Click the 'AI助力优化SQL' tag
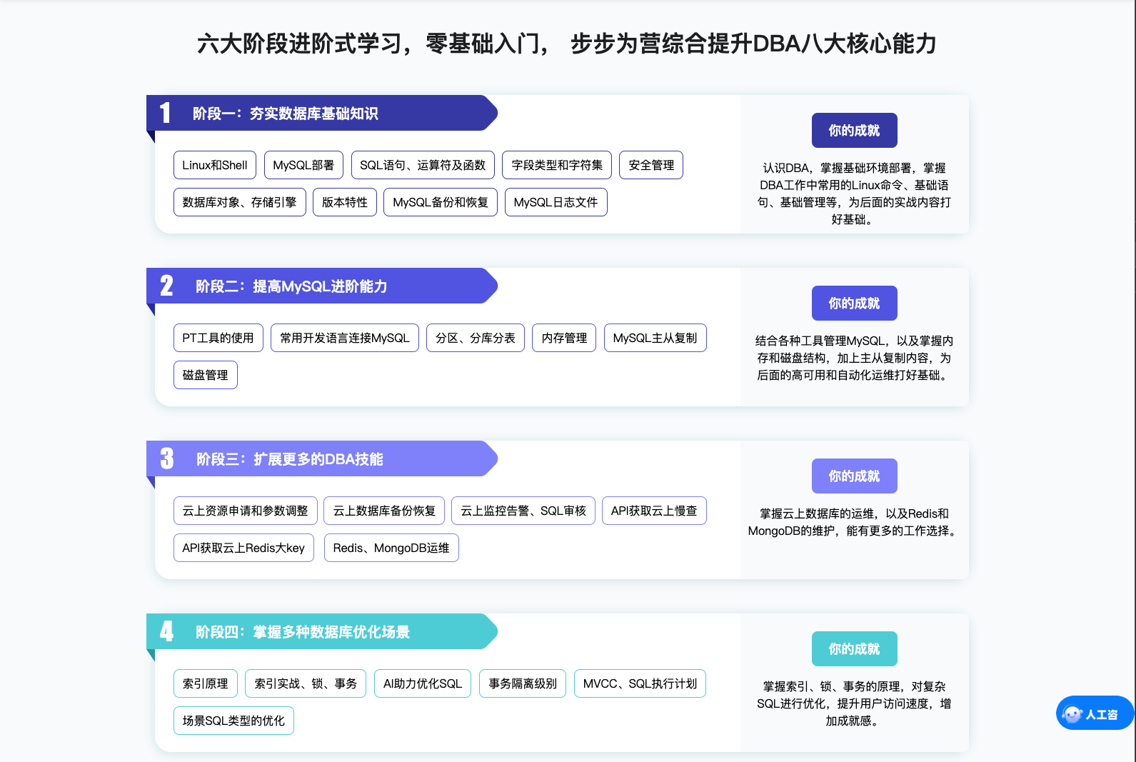The width and height of the screenshot is (1136, 762). click(422, 683)
